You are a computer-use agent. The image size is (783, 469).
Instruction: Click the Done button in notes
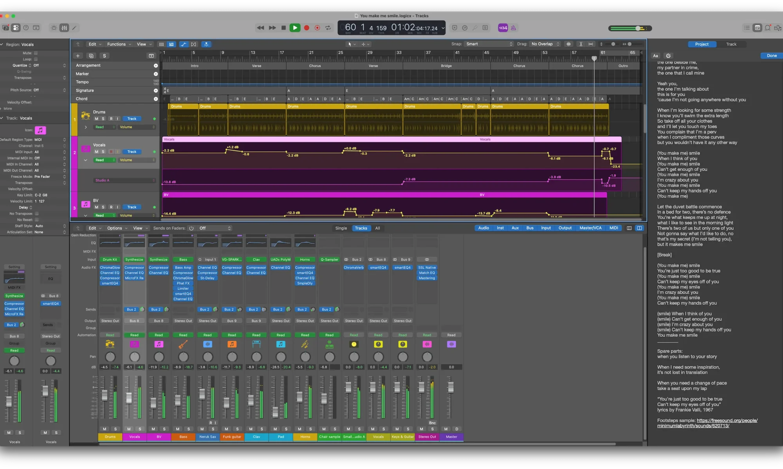point(772,56)
